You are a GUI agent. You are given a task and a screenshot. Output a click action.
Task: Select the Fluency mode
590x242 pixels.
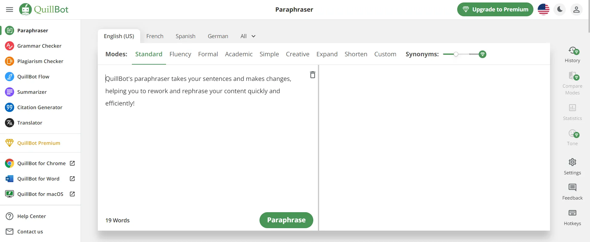coord(180,54)
